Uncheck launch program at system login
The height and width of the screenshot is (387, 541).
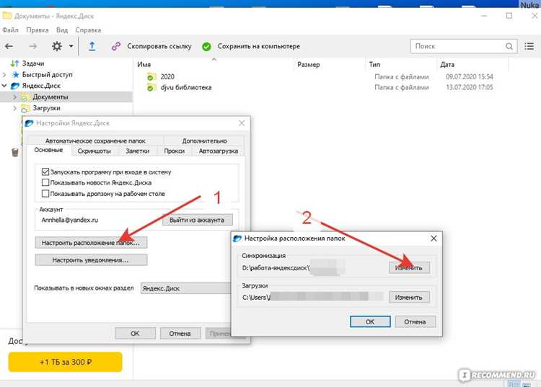45,172
